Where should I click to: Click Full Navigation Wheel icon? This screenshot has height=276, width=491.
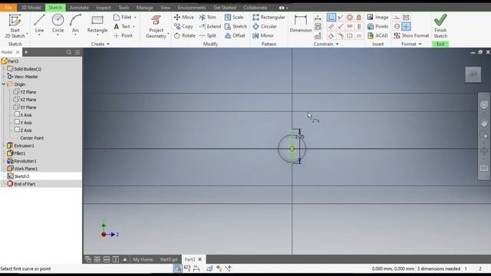(x=484, y=104)
